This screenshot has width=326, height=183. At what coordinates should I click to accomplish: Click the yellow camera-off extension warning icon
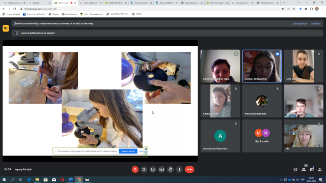point(6,28)
